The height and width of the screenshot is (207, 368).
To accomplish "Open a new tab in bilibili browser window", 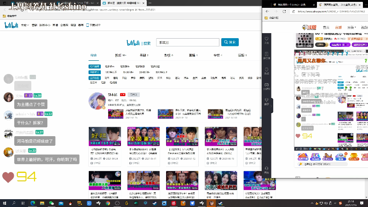I will 150,3.
